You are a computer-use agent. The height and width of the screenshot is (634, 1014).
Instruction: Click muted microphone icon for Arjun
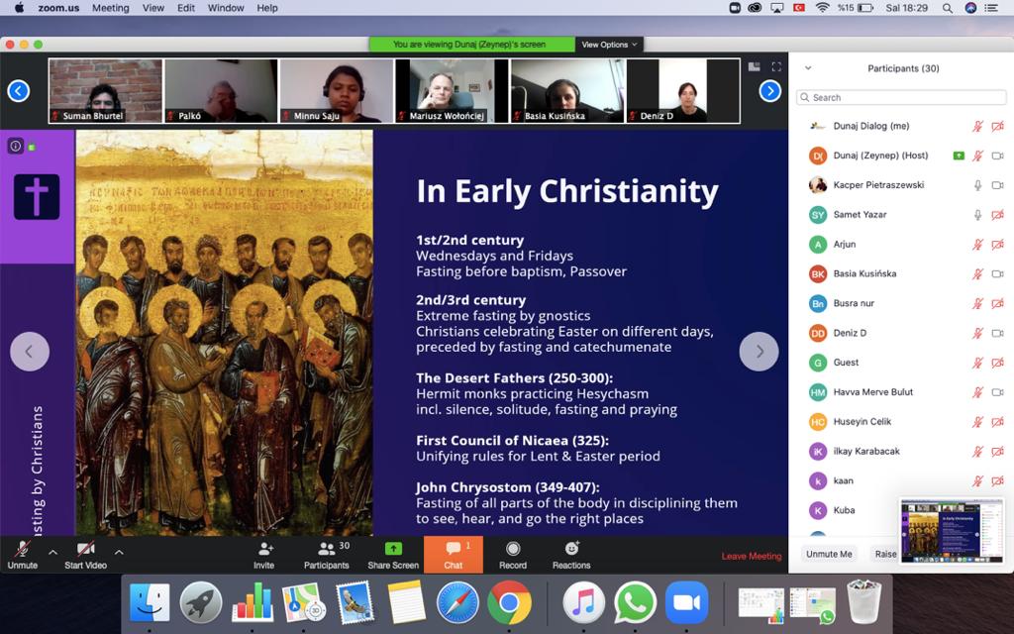(977, 244)
